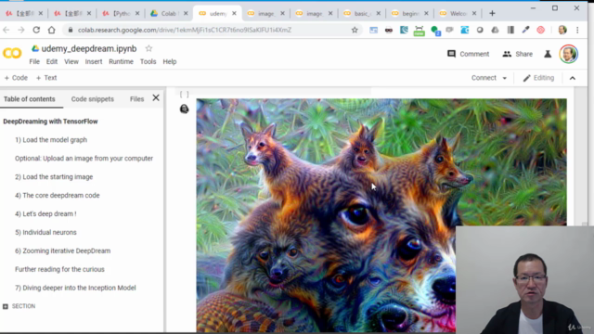Go to the browser home page

[52, 30]
